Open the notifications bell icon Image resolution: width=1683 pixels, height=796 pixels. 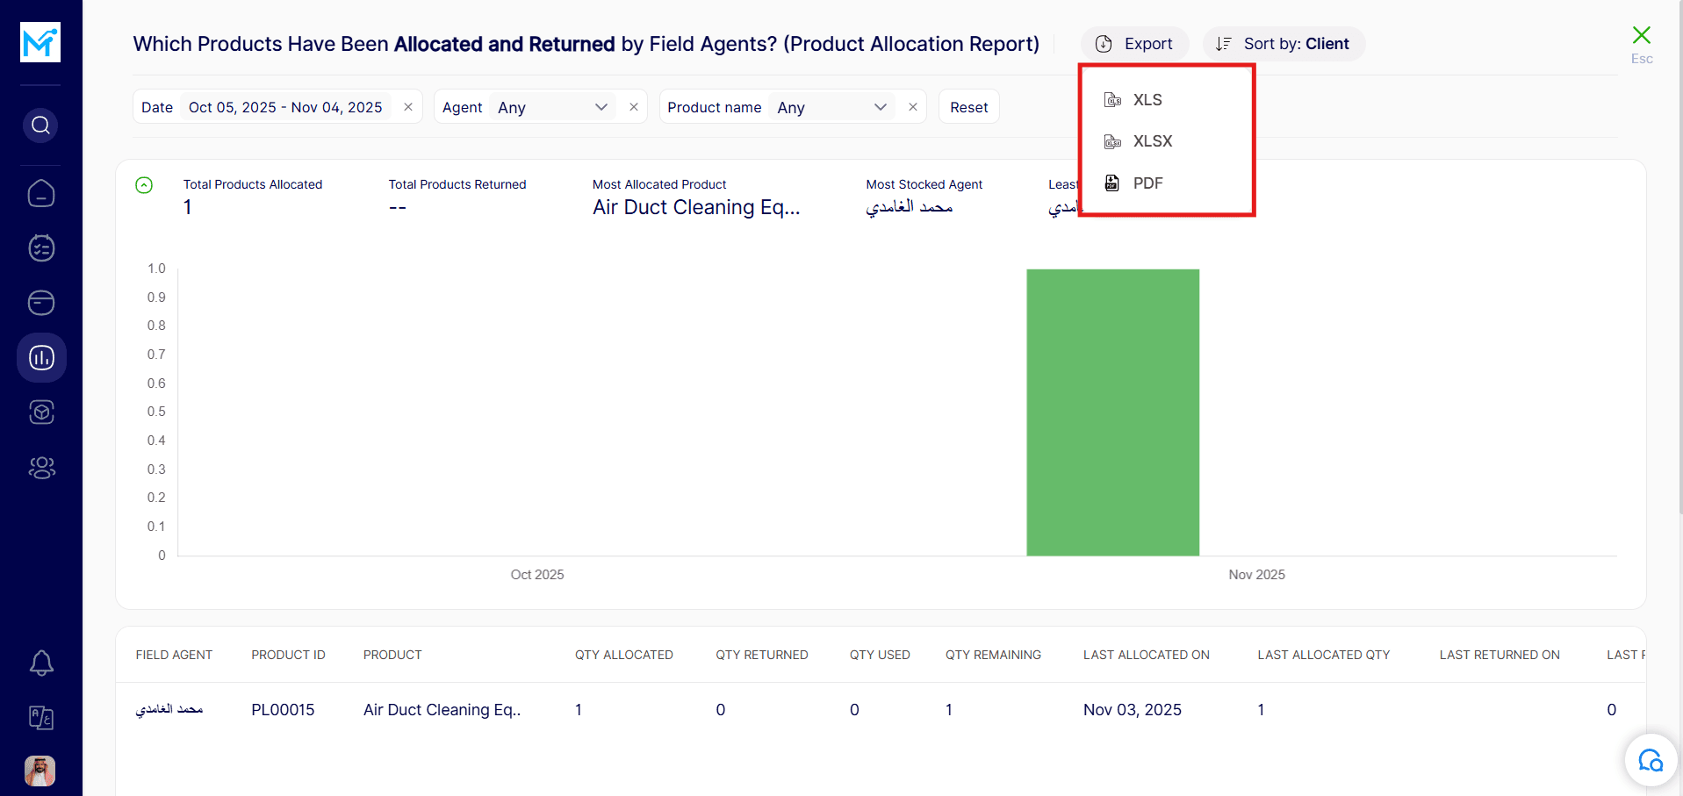(x=41, y=663)
